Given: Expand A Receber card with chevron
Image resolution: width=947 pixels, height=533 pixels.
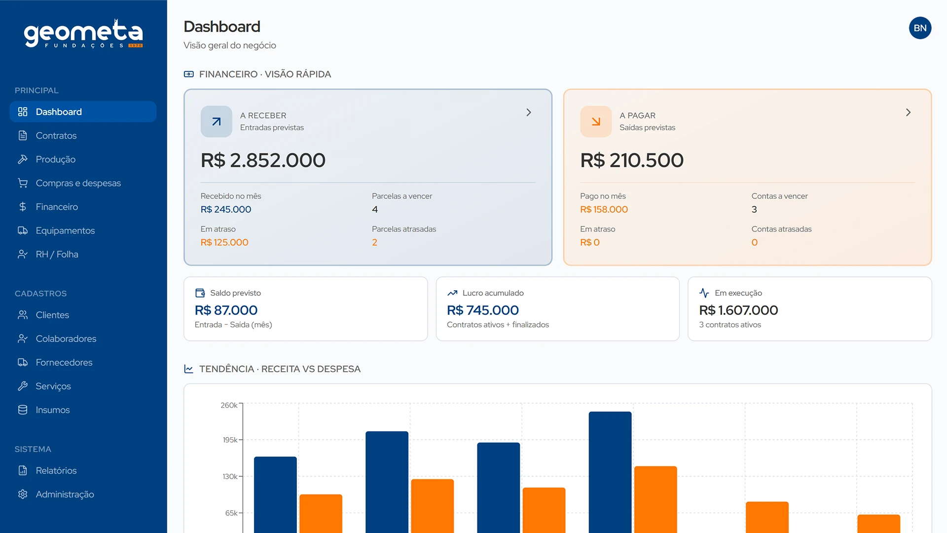Looking at the screenshot, I should tap(529, 113).
